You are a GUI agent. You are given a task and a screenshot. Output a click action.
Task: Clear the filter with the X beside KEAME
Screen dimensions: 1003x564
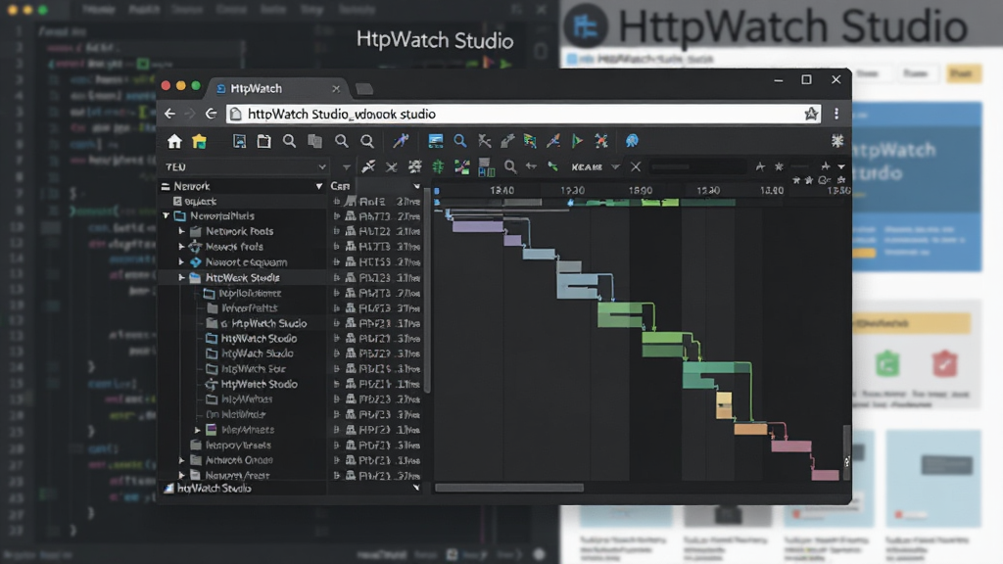pyautogui.click(x=636, y=166)
